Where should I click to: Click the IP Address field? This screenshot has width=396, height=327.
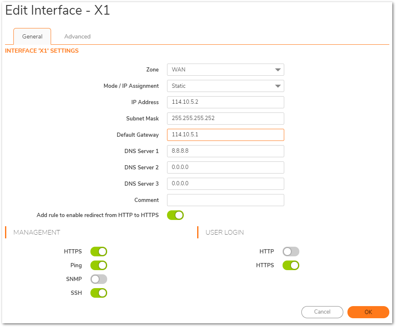point(225,102)
